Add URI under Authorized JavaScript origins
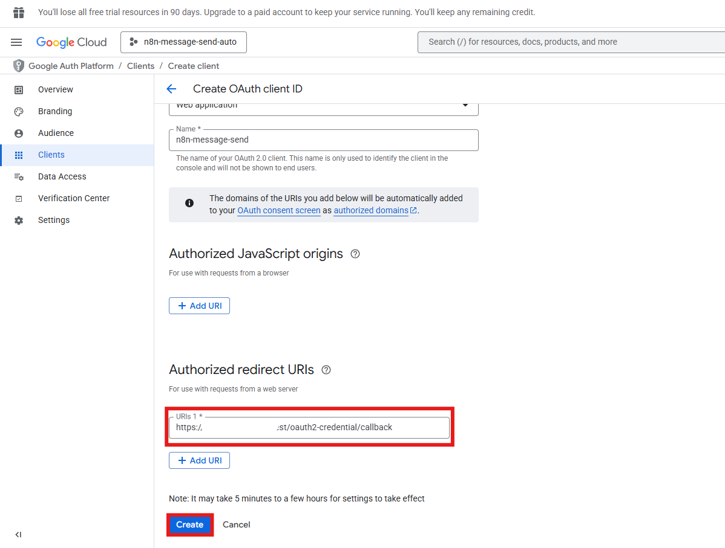 coord(199,306)
